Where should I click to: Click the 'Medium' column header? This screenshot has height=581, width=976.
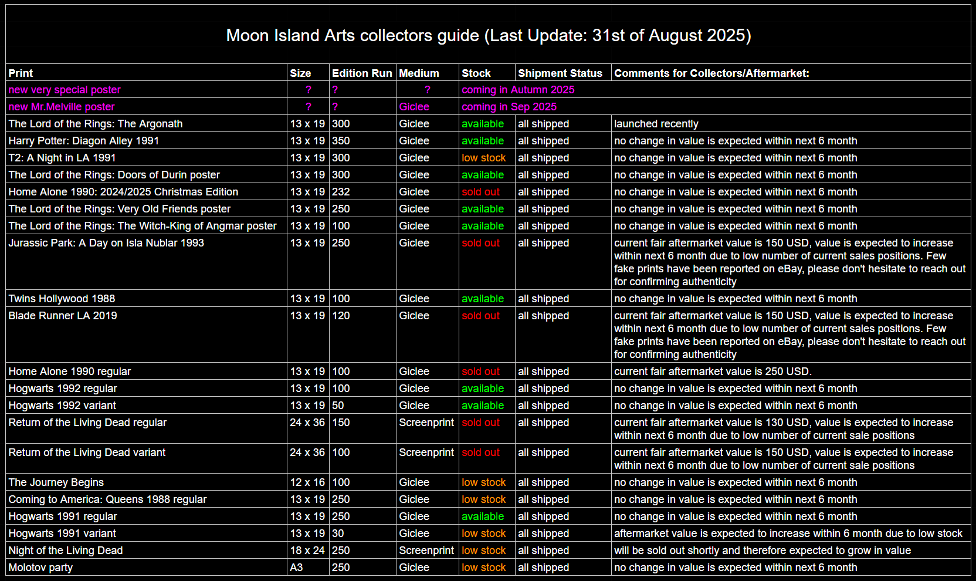(419, 73)
